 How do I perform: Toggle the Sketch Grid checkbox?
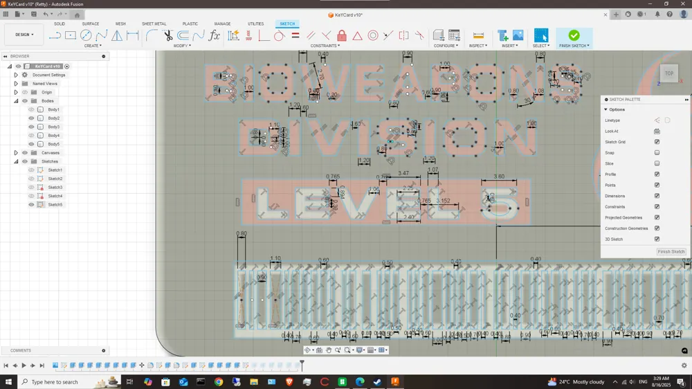[657, 142]
